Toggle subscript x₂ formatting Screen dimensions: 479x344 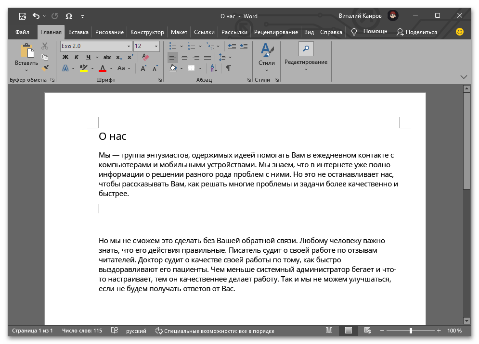pyautogui.click(x=119, y=57)
